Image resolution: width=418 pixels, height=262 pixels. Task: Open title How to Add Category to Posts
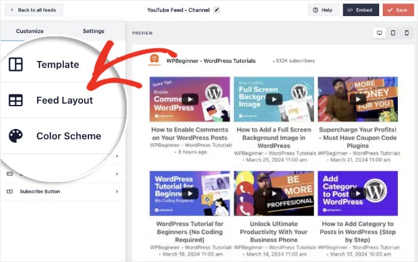point(358,232)
